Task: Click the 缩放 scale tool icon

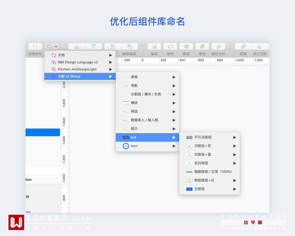Action: pyautogui.click(x=202, y=46)
